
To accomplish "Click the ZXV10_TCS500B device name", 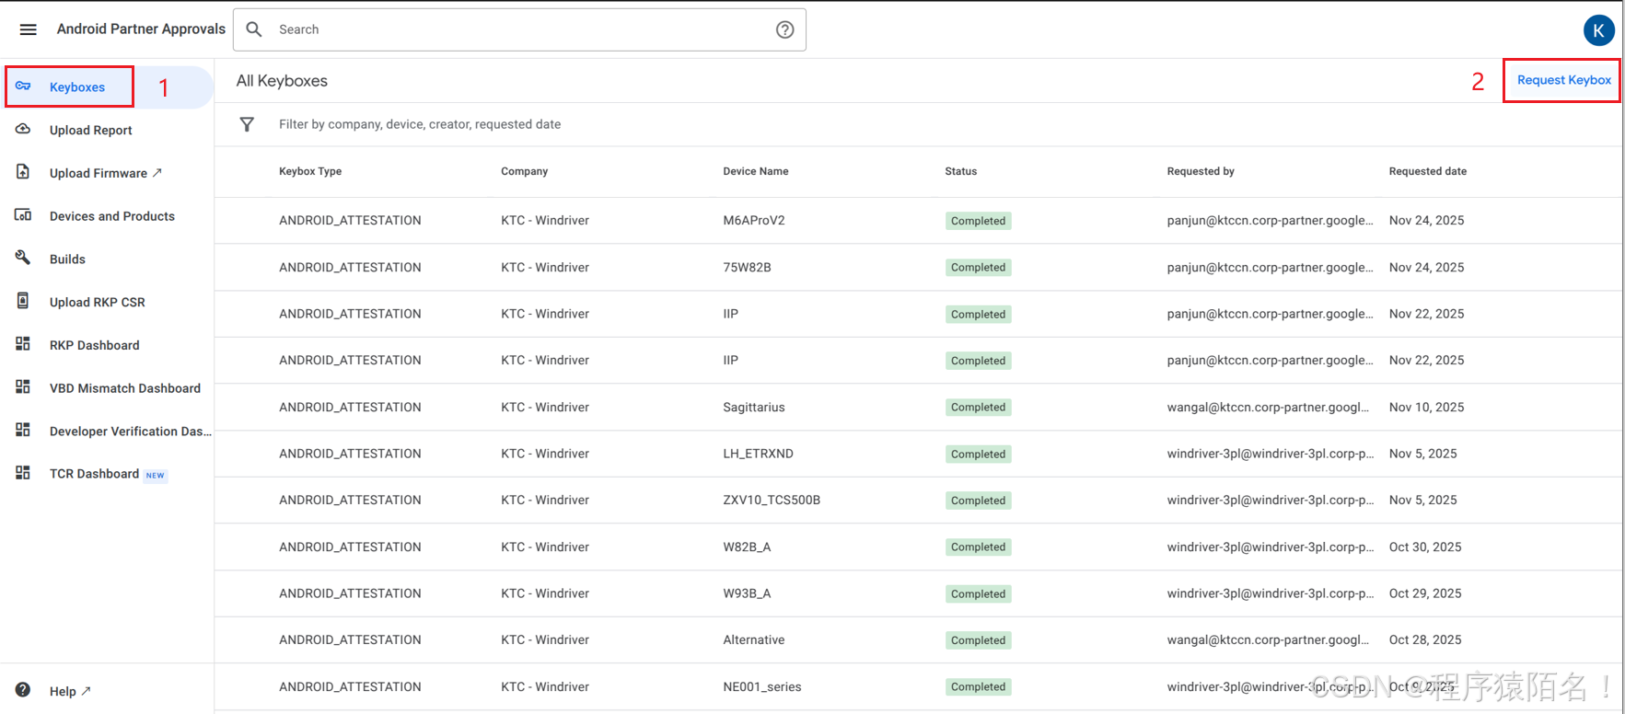I will (x=772, y=501).
